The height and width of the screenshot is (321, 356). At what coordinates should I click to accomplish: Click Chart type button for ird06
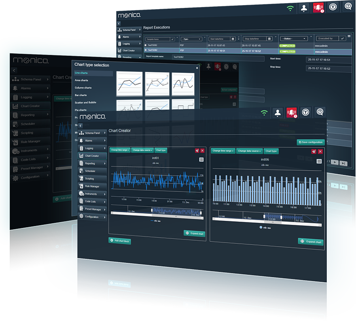(271, 151)
